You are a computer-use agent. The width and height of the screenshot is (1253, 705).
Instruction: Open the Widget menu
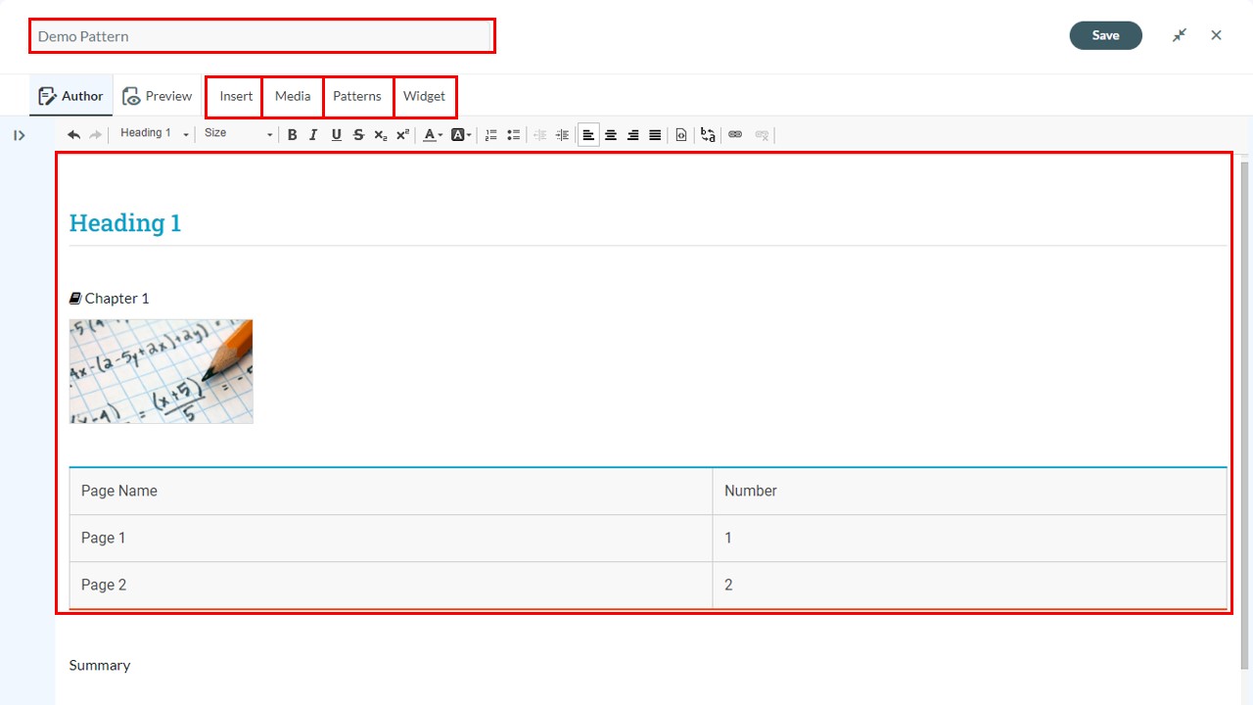(424, 96)
